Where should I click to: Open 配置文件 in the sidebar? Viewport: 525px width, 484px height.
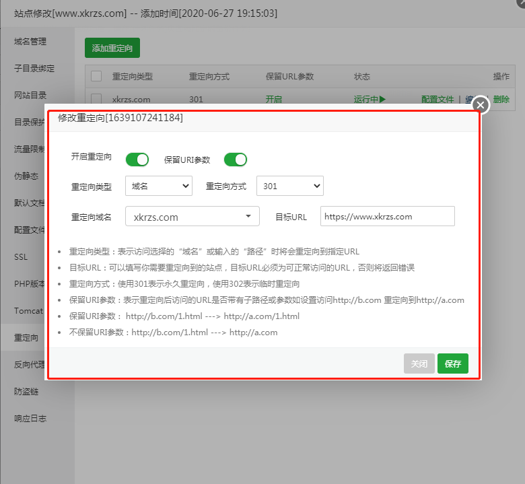(x=30, y=230)
